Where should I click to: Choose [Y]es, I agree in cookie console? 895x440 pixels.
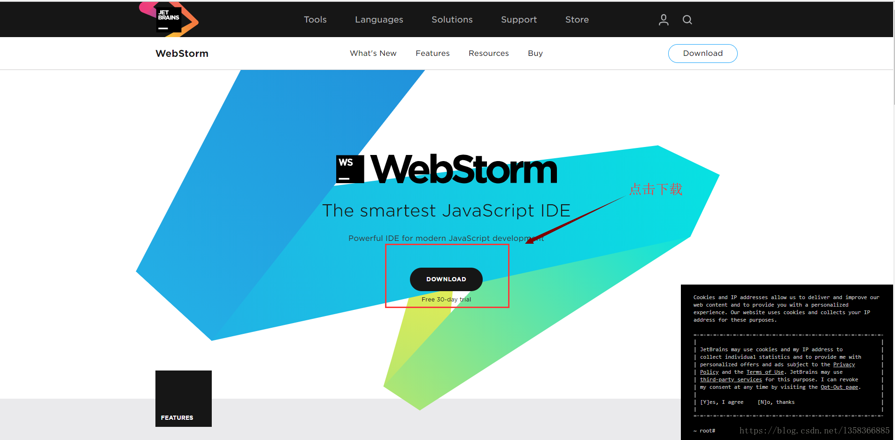722,402
